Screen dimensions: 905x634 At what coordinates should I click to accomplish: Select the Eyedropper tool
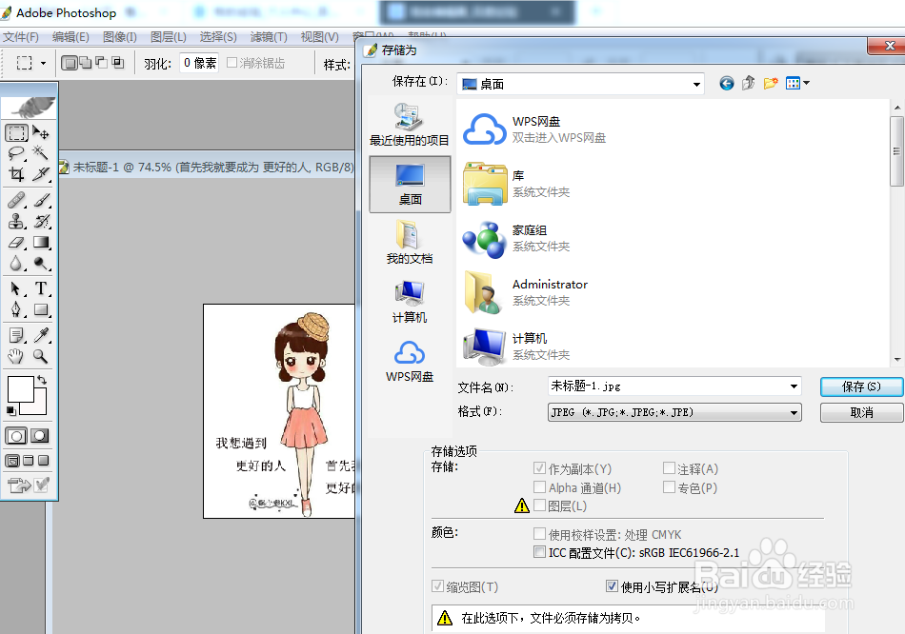pyautogui.click(x=40, y=335)
